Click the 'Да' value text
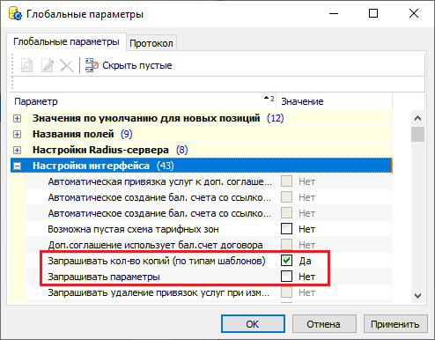Image resolution: width=435 pixels, height=340 pixels. [x=305, y=261]
